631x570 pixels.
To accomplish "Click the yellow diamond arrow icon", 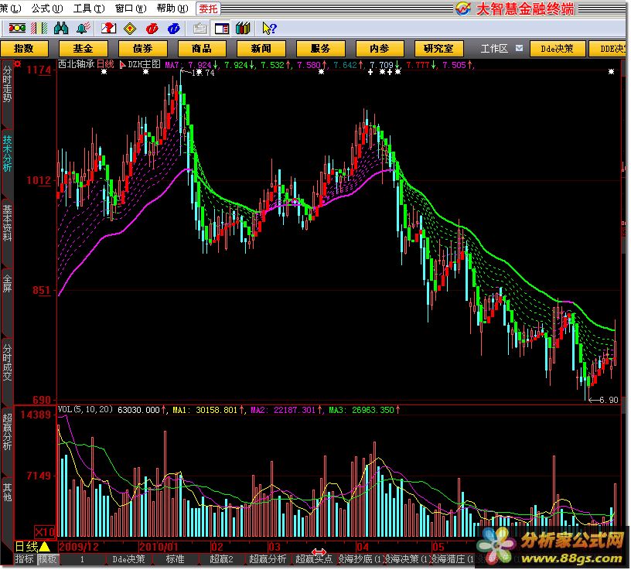I will click(x=130, y=29).
